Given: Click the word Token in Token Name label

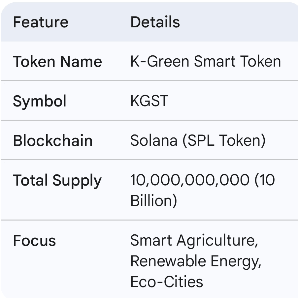Looking at the screenshot, I should 34,62.
